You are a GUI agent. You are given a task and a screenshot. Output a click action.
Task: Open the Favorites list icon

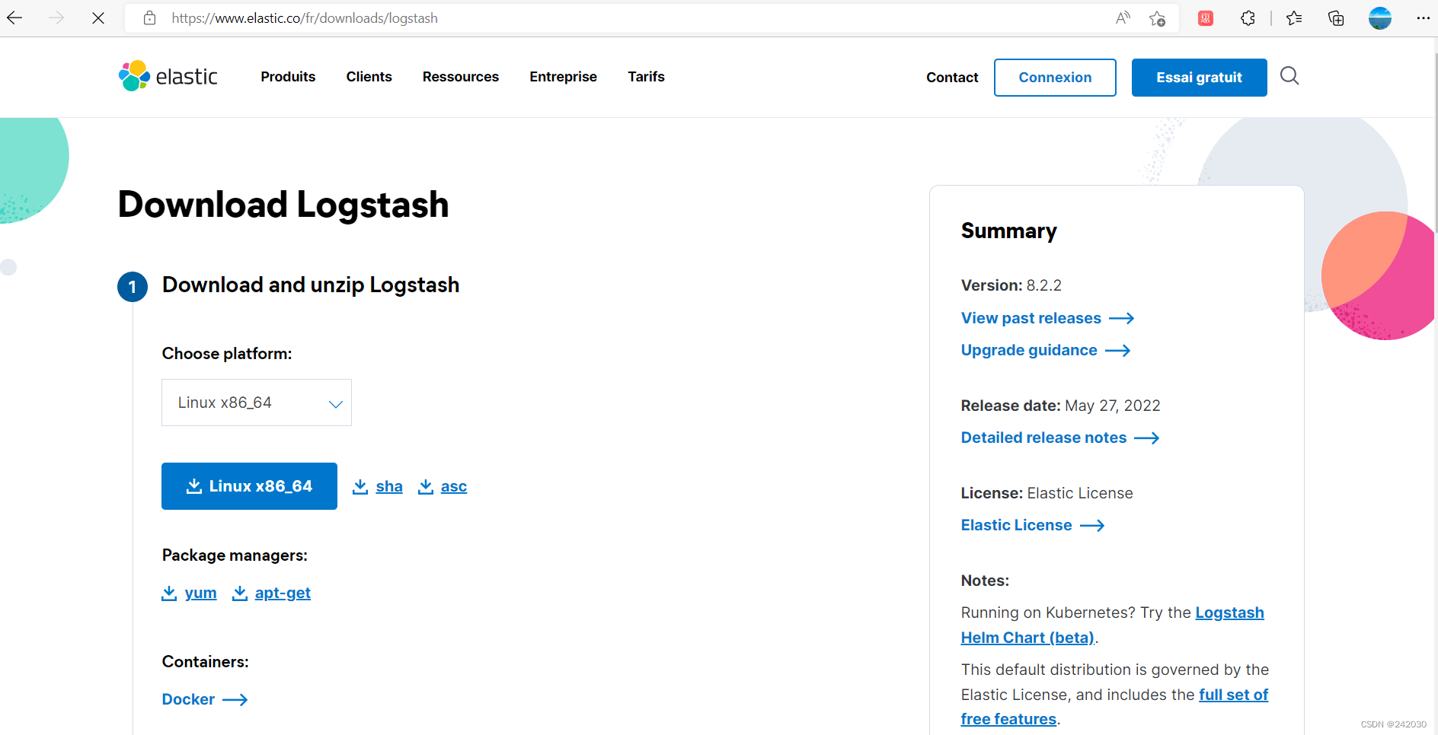pyautogui.click(x=1294, y=18)
